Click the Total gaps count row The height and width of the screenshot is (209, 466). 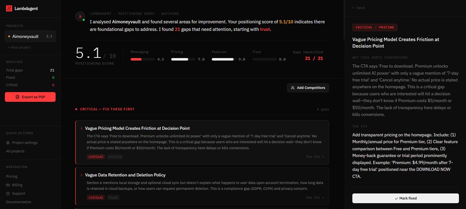[x=30, y=70]
